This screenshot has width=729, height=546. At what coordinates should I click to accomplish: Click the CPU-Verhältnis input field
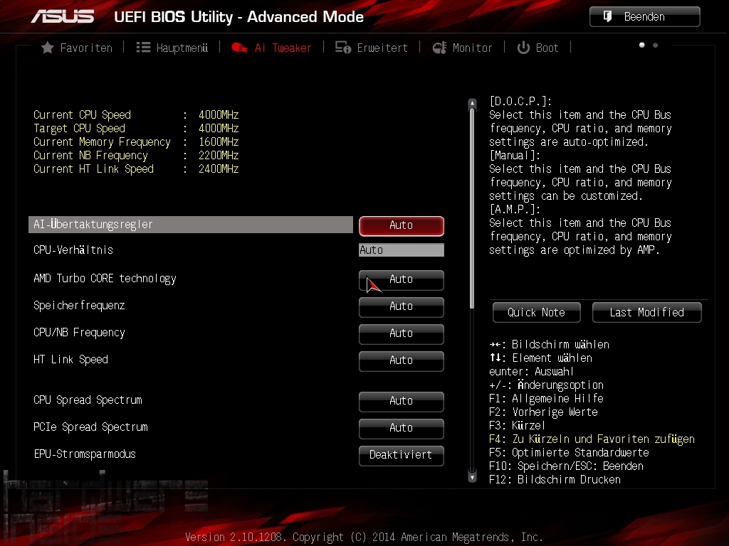point(402,250)
